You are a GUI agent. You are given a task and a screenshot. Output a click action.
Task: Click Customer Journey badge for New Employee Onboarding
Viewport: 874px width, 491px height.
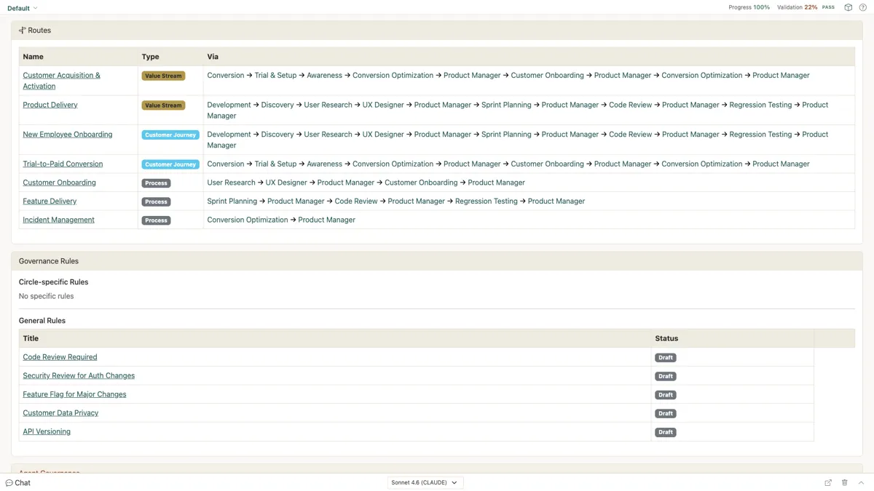tap(170, 135)
